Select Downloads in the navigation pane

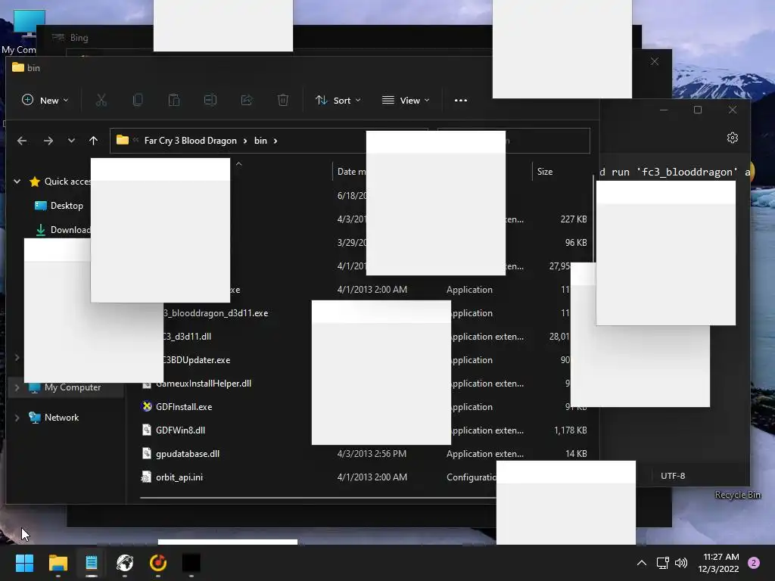[x=63, y=230]
